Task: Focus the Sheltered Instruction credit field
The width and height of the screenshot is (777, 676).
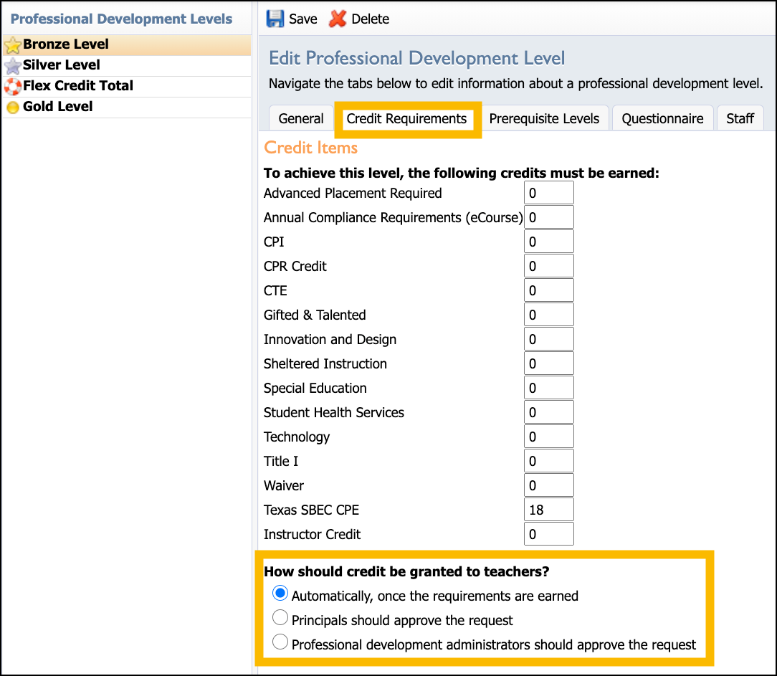Action: coord(548,363)
